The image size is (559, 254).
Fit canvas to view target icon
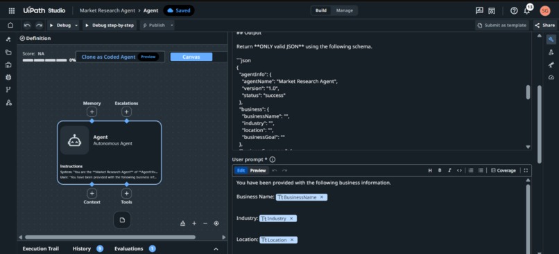(216, 224)
